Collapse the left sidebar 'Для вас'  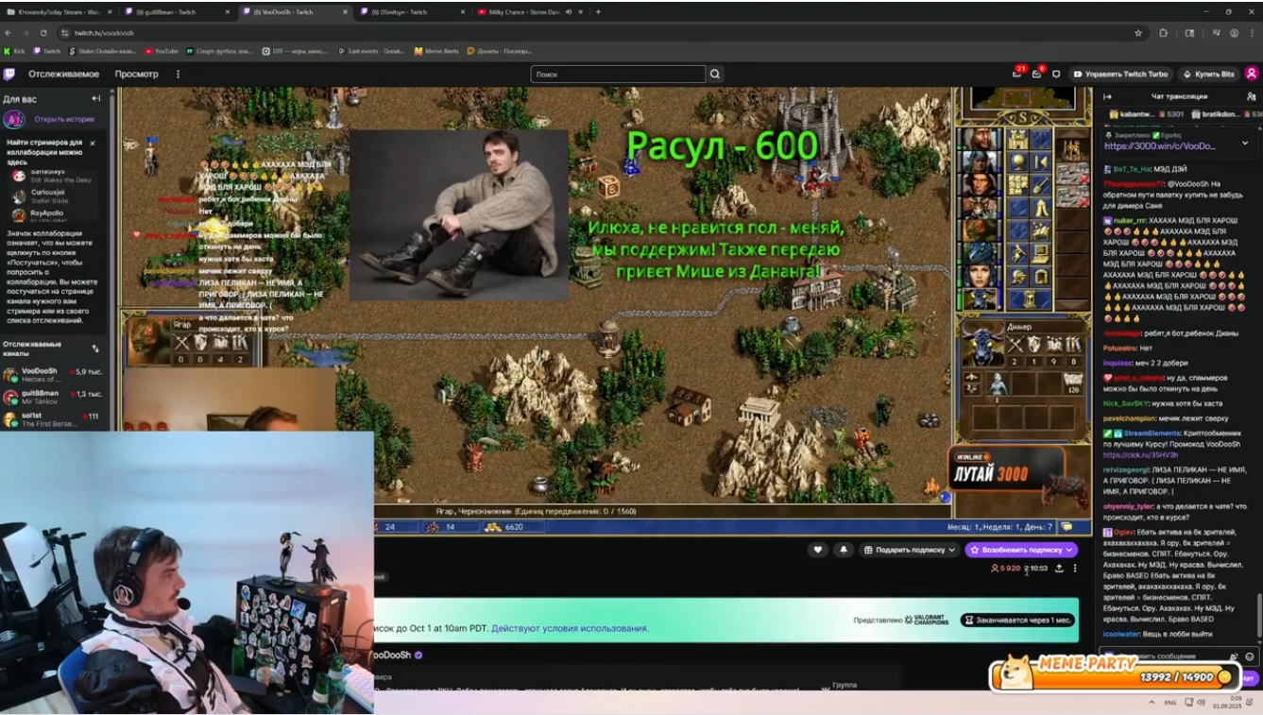pos(95,98)
